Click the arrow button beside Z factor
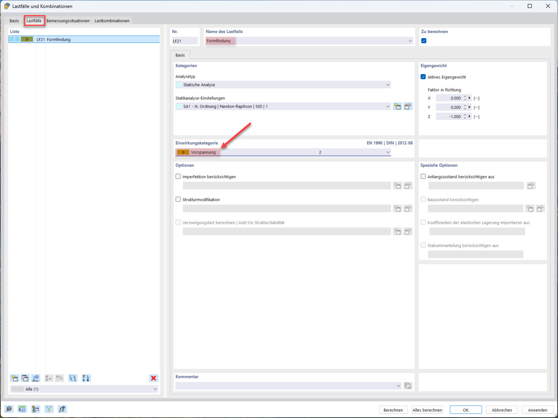558x418 pixels. click(470, 117)
